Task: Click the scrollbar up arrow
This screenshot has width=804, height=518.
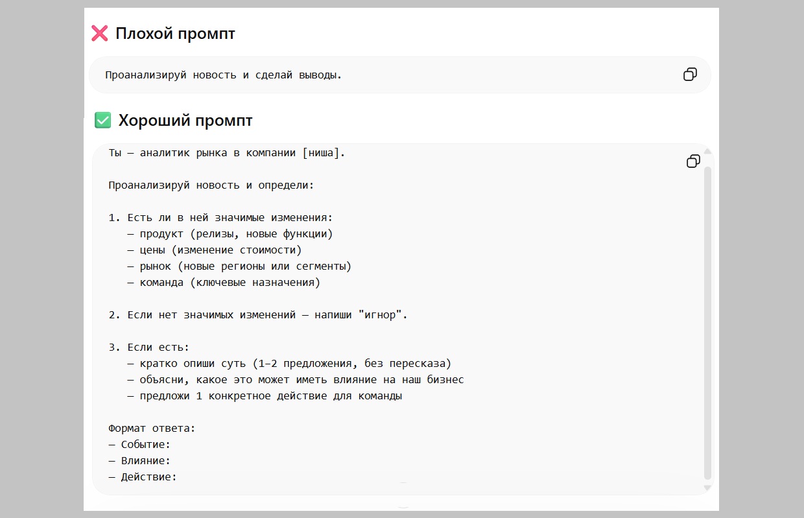Action: tap(707, 152)
